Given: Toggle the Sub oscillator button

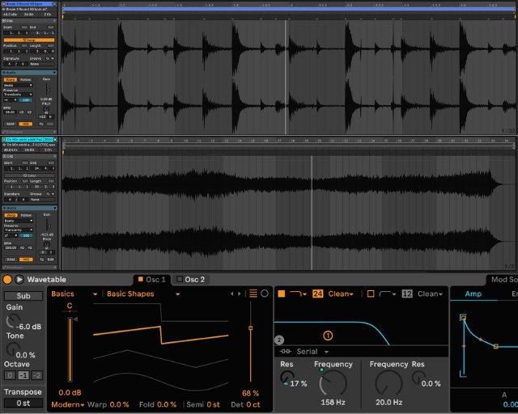Looking at the screenshot, I should coord(23,296).
